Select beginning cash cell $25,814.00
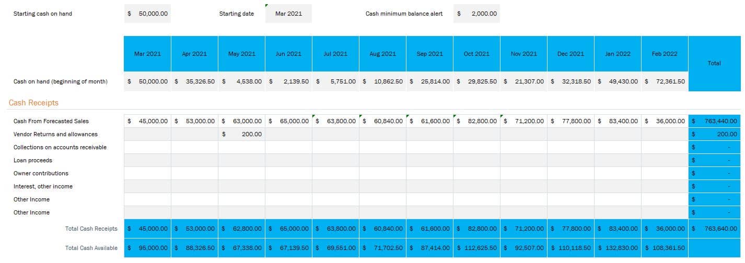The width and height of the screenshot is (745, 263). point(429,81)
